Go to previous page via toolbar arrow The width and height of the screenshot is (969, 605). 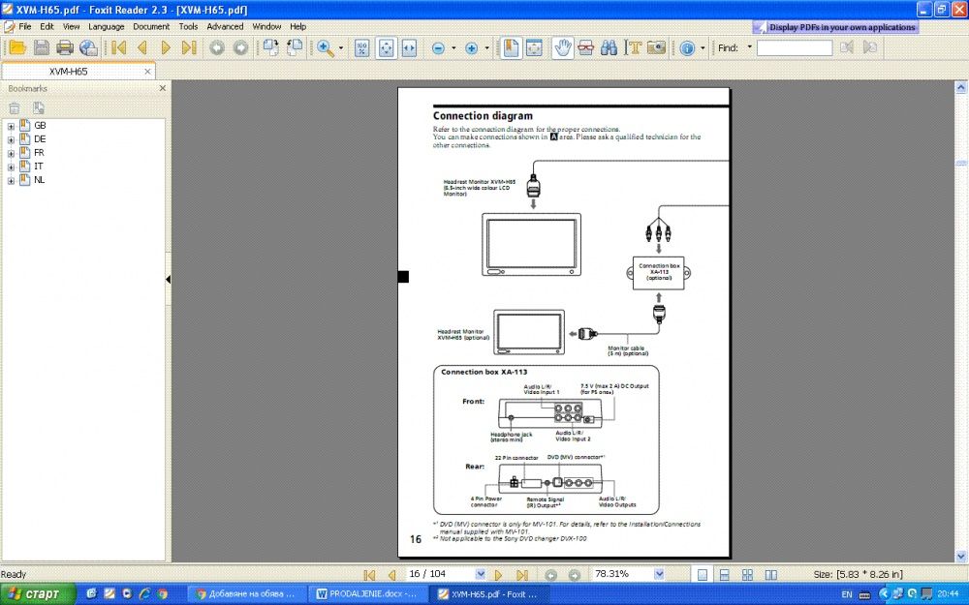(142, 47)
